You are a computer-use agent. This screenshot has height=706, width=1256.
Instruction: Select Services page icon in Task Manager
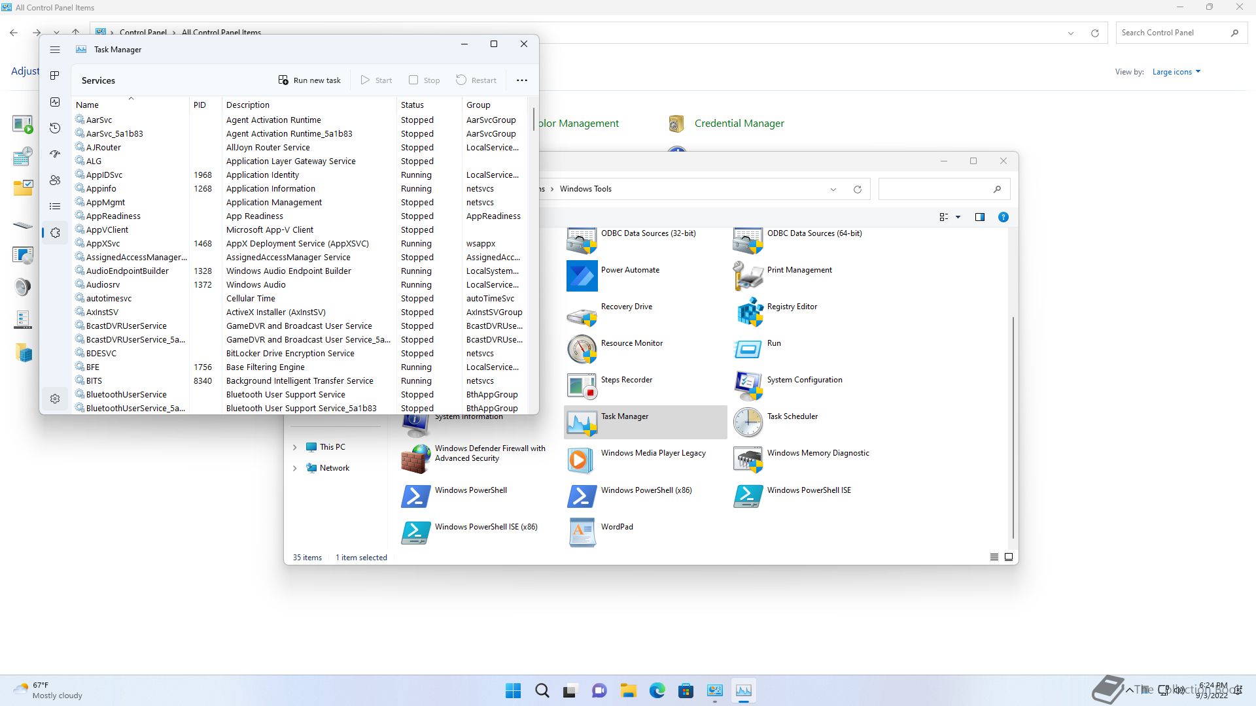[55, 233]
